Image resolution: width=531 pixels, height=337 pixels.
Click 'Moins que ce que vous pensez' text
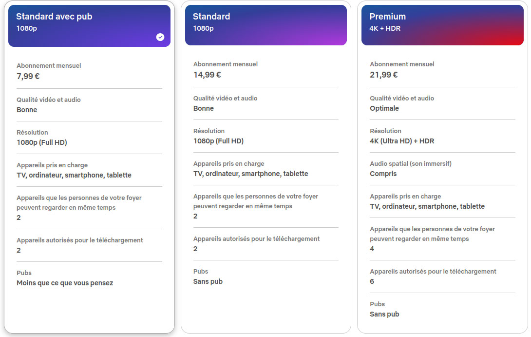65,283
